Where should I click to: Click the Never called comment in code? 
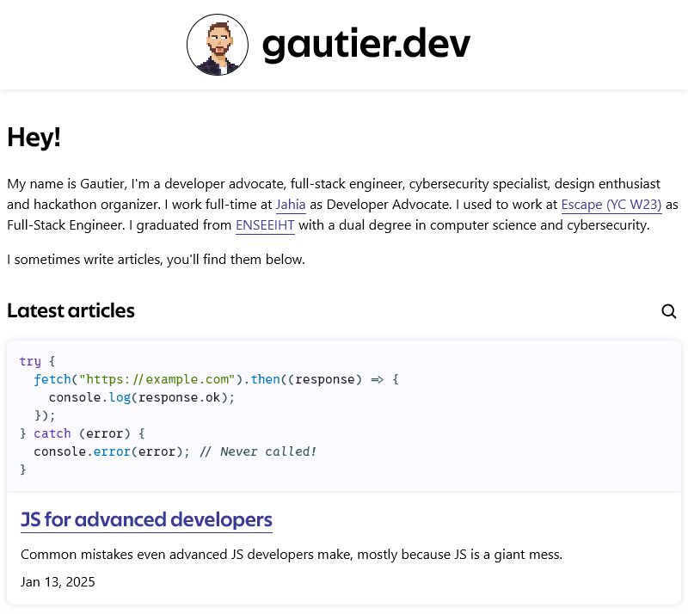click(258, 451)
